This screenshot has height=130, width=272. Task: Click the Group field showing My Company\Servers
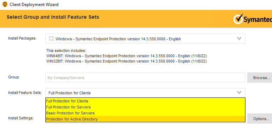pos(145,78)
